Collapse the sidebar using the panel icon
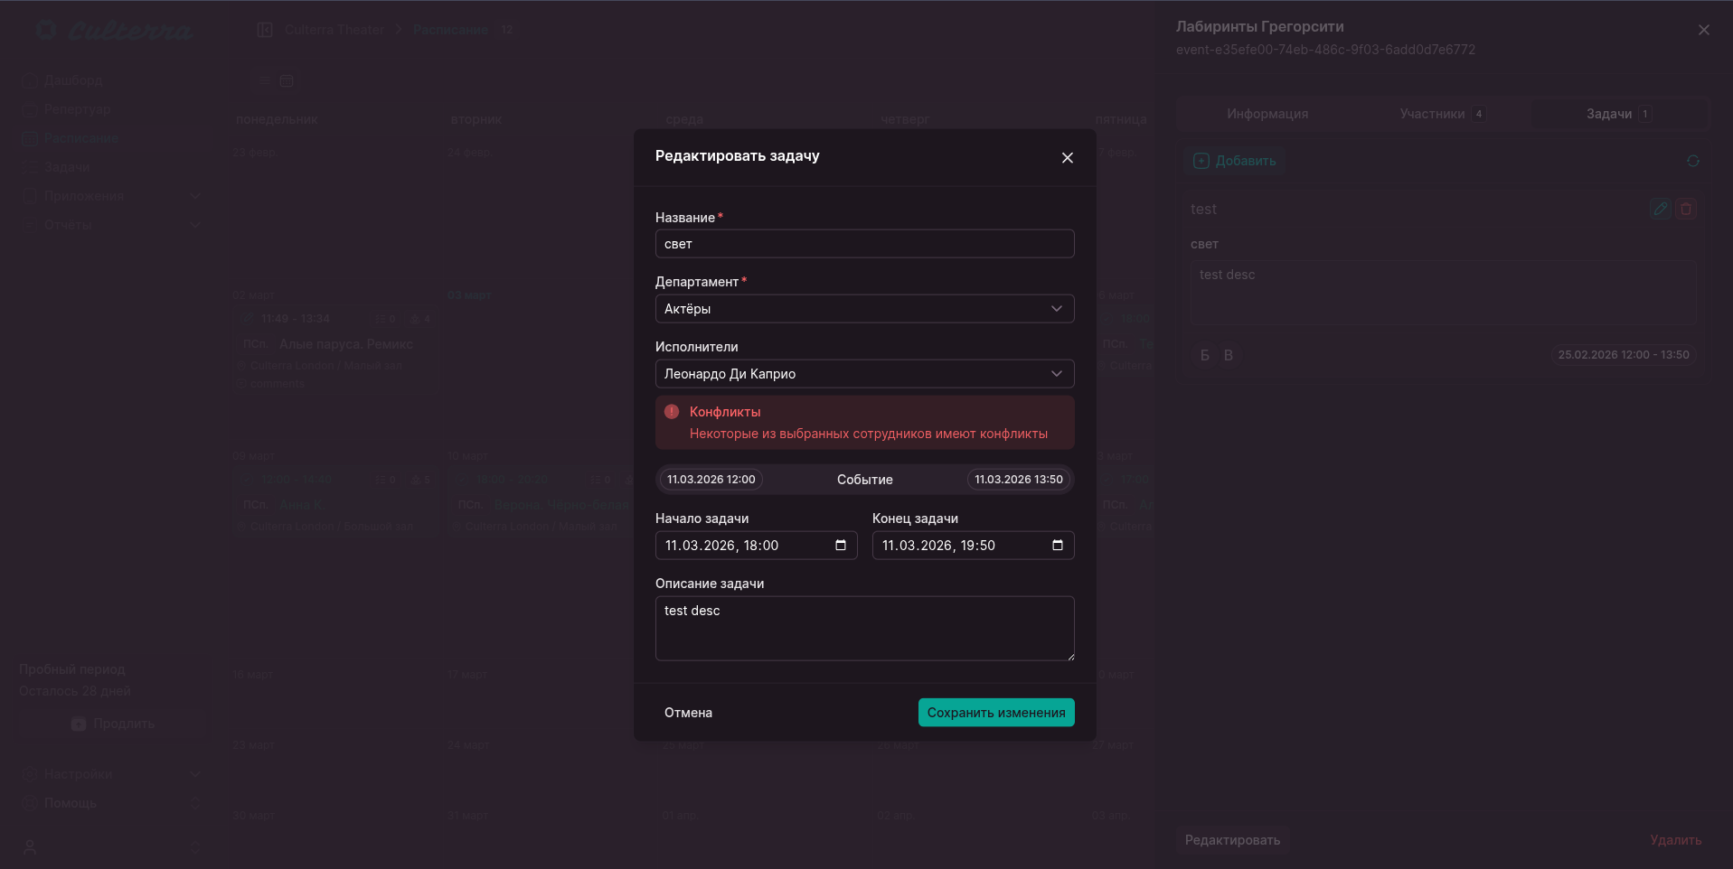The height and width of the screenshot is (869, 1733). (x=265, y=30)
